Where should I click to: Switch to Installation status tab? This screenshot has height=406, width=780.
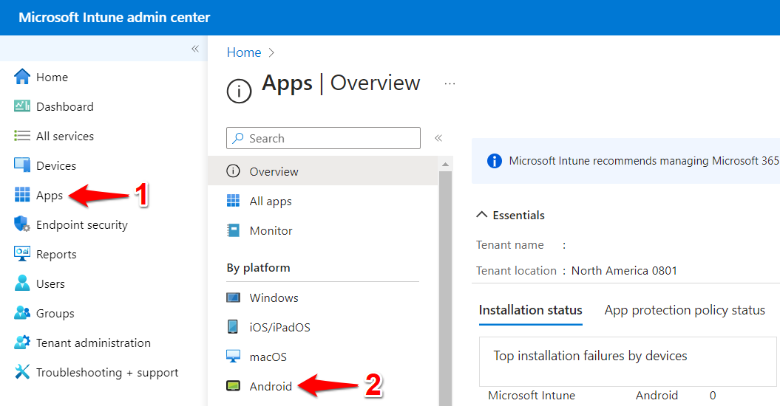click(x=530, y=310)
